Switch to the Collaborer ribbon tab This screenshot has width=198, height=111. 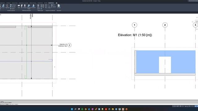point(8,3)
